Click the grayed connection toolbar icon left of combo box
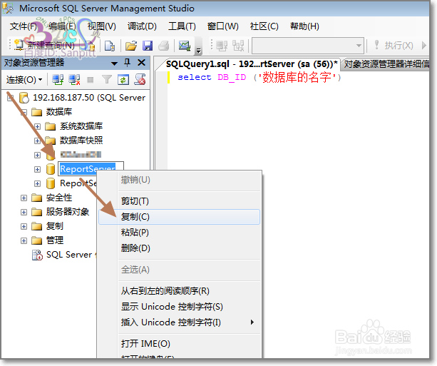The width and height of the screenshot is (437, 366). [x=222, y=46]
